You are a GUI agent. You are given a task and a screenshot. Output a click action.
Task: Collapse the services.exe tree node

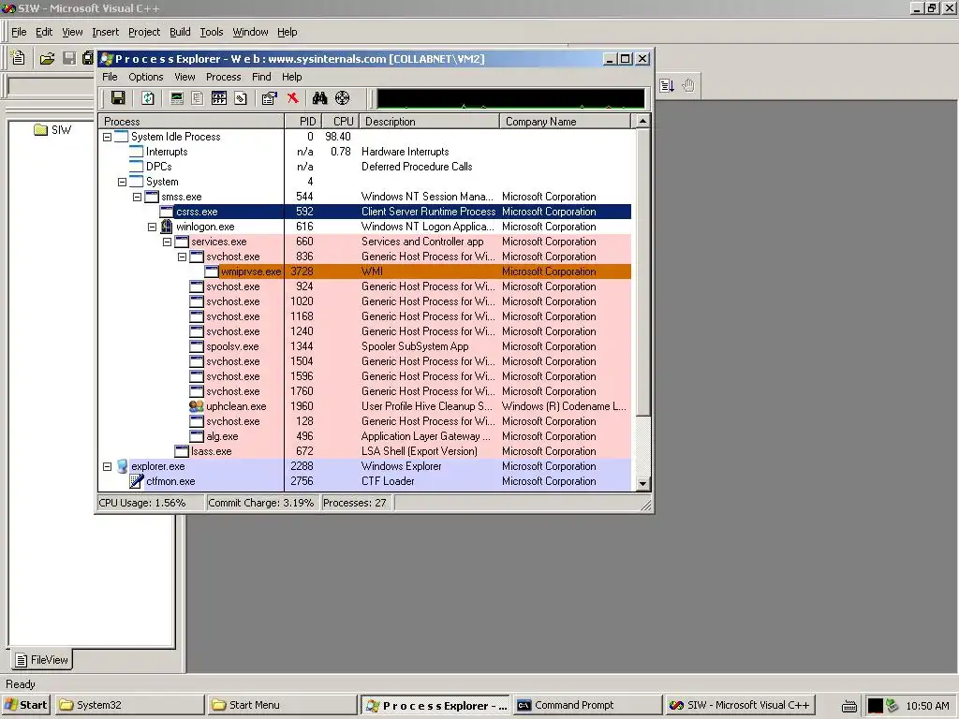click(167, 242)
